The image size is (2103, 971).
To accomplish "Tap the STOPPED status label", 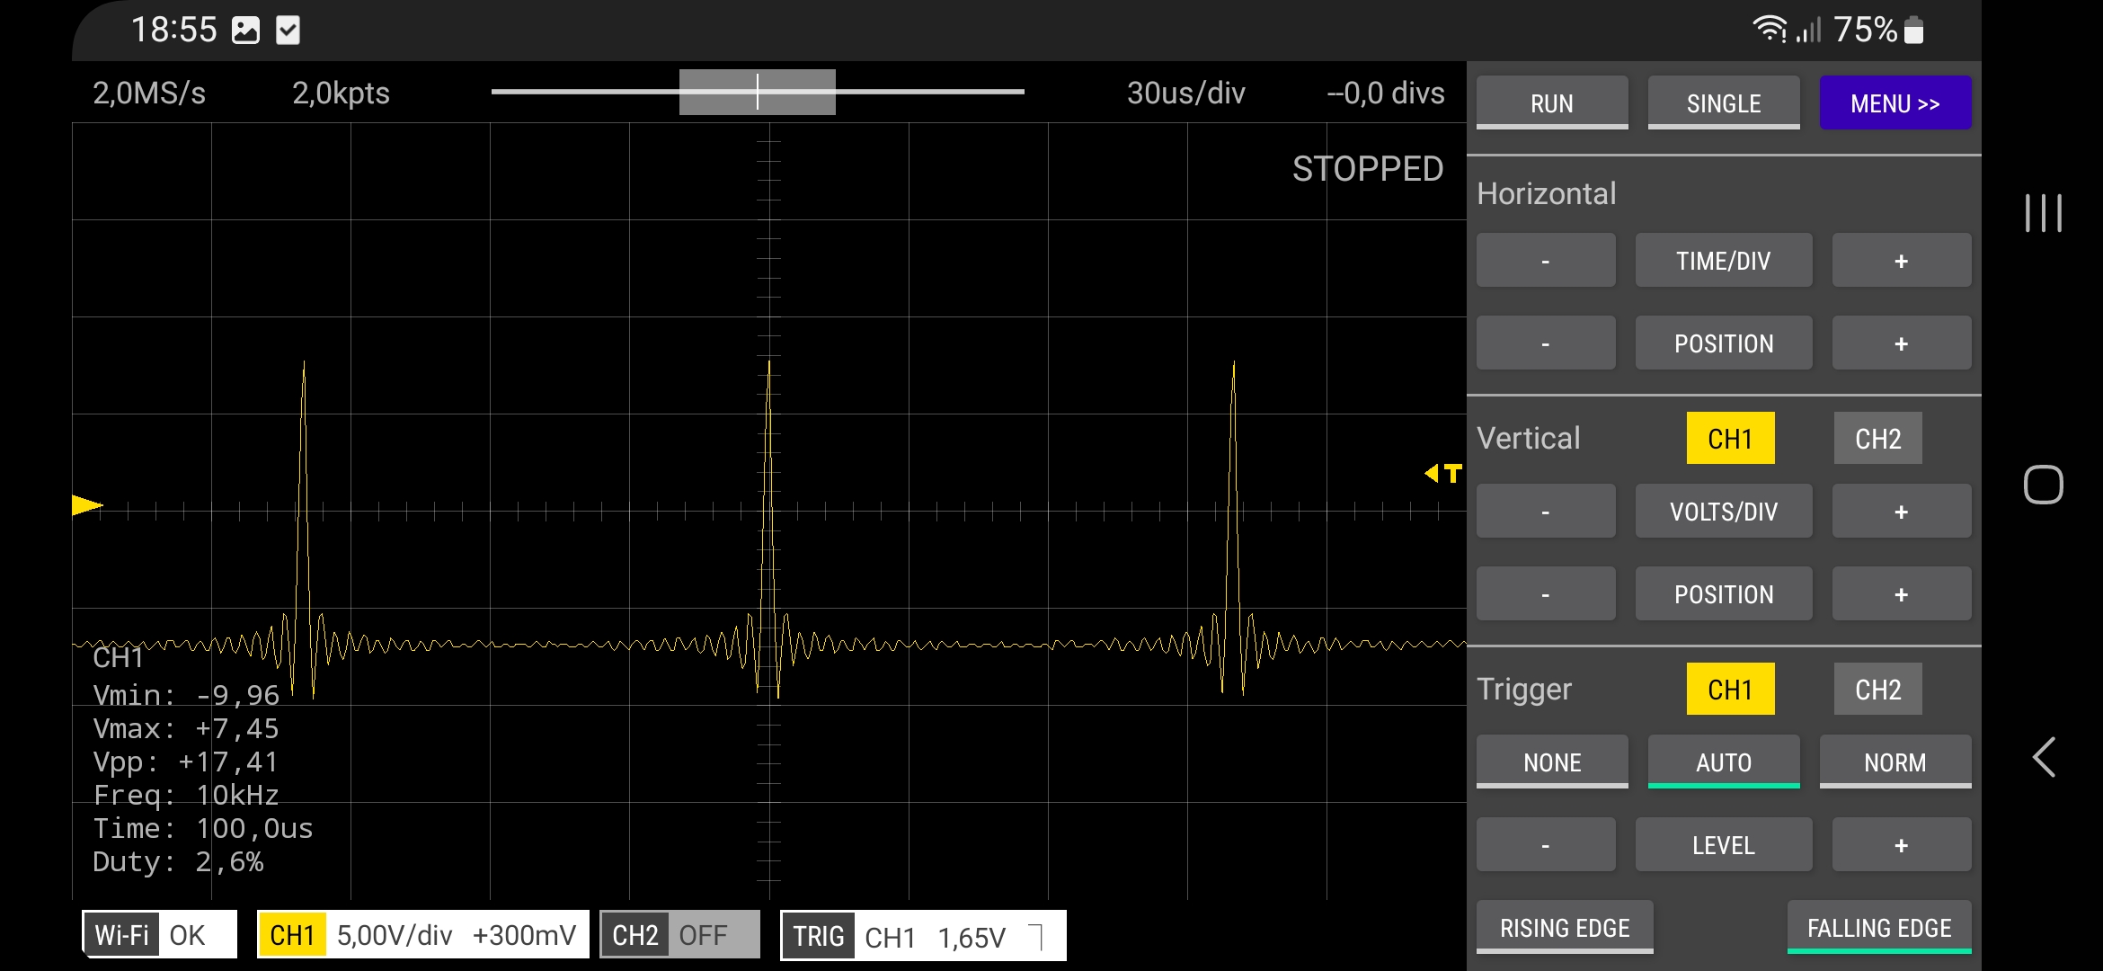I will click(x=1368, y=169).
